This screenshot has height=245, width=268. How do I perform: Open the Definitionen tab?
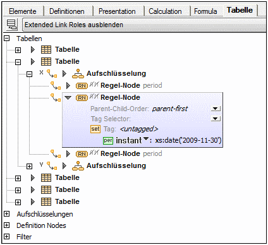coord(67,11)
